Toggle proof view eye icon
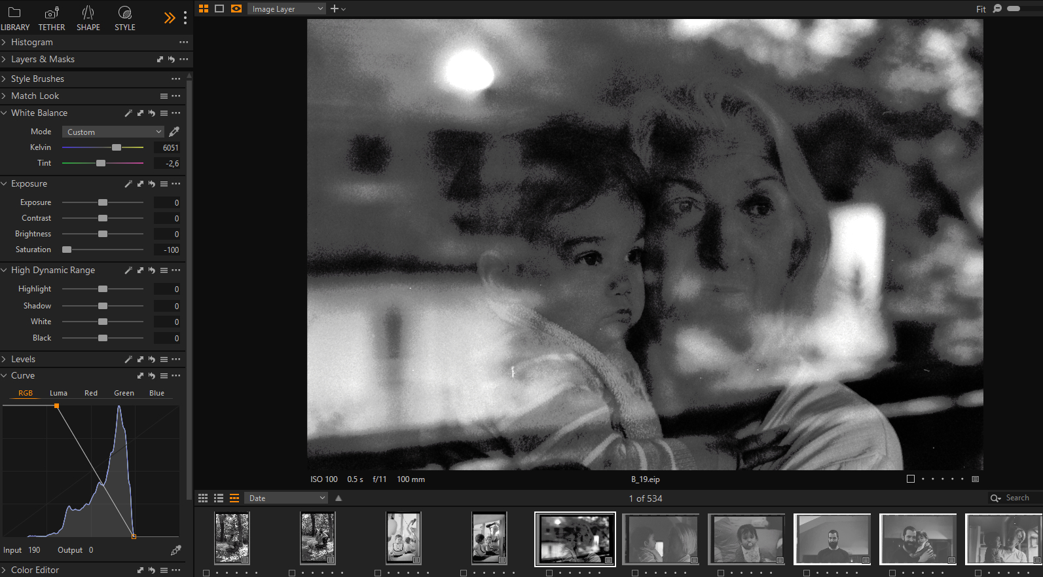Image resolution: width=1043 pixels, height=577 pixels. coord(236,9)
